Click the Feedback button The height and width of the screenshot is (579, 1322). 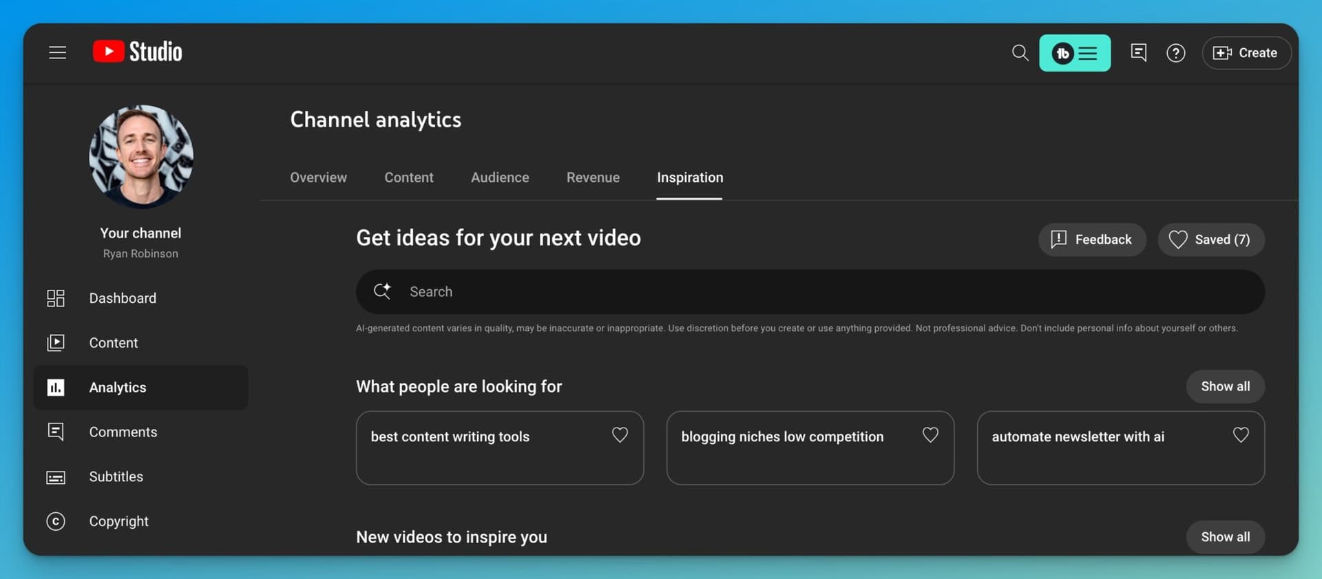click(1091, 240)
